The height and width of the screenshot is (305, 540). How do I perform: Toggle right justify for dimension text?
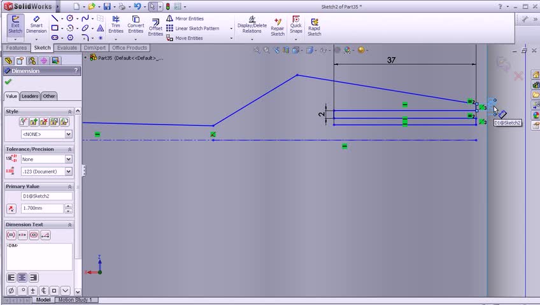click(x=33, y=278)
